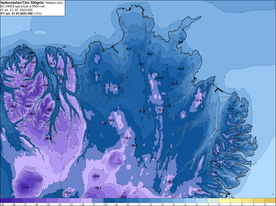Click the -16.1 temperature label

pyautogui.click(x=32, y=114)
